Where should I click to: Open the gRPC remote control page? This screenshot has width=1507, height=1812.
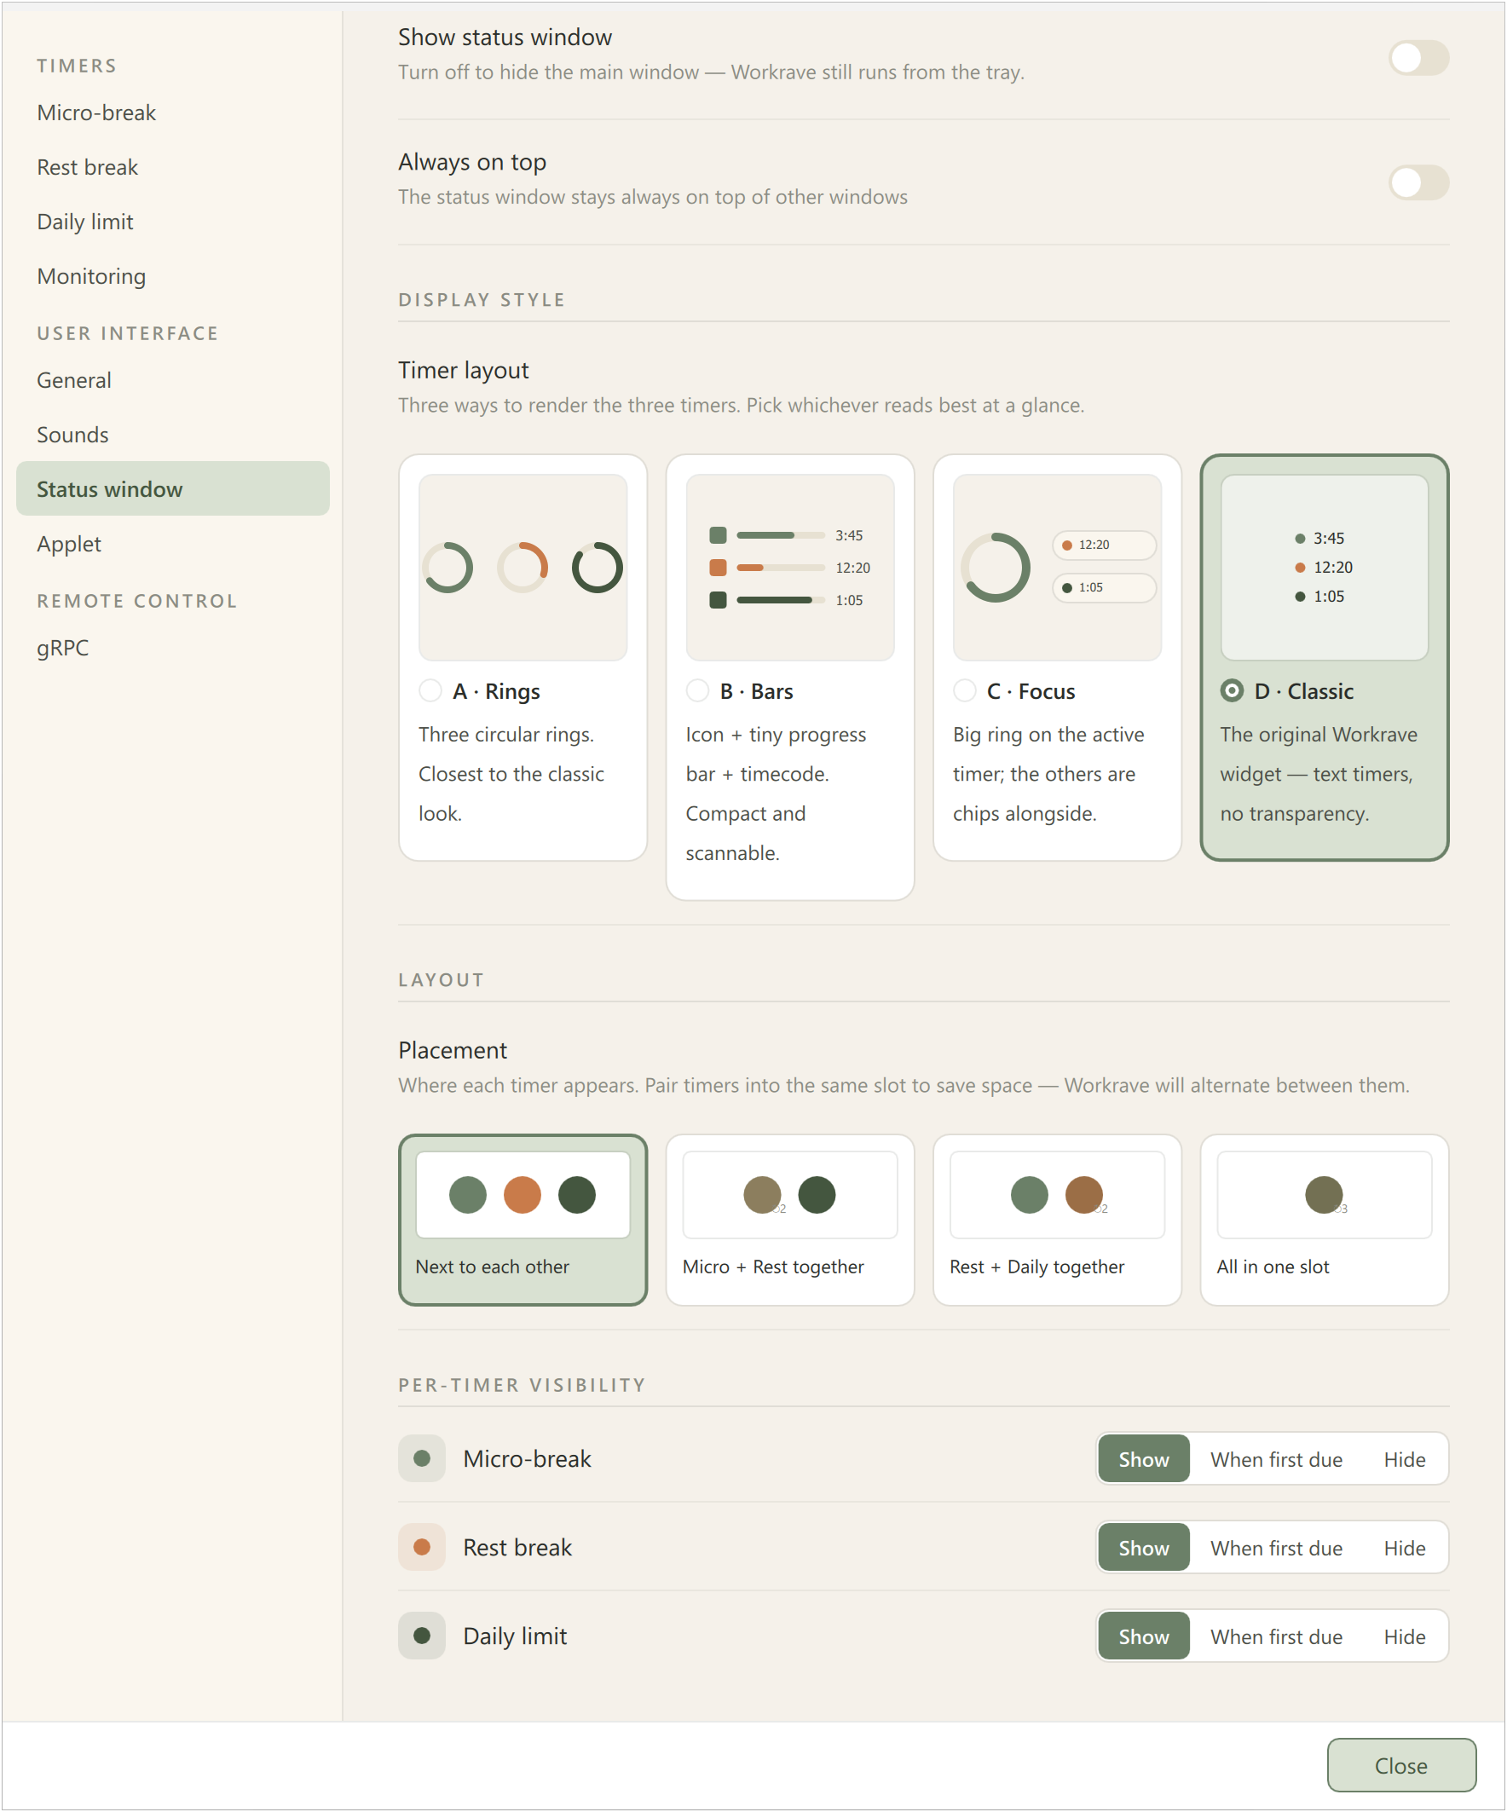(x=173, y=647)
